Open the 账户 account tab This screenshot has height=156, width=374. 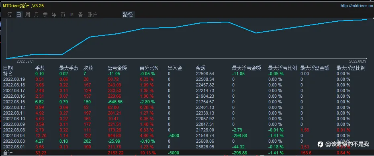[92, 15]
